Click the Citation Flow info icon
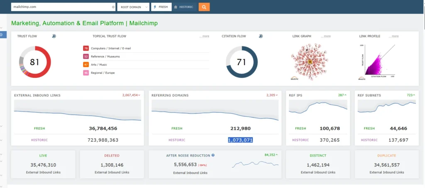This screenshot has height=188, width=425. [x=261, y=36]
